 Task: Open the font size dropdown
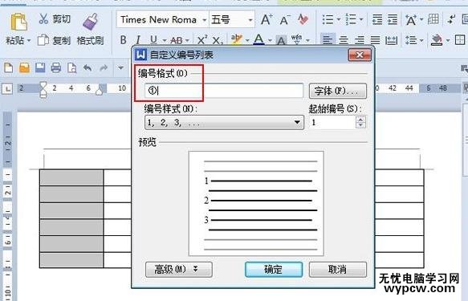[250, 20]
